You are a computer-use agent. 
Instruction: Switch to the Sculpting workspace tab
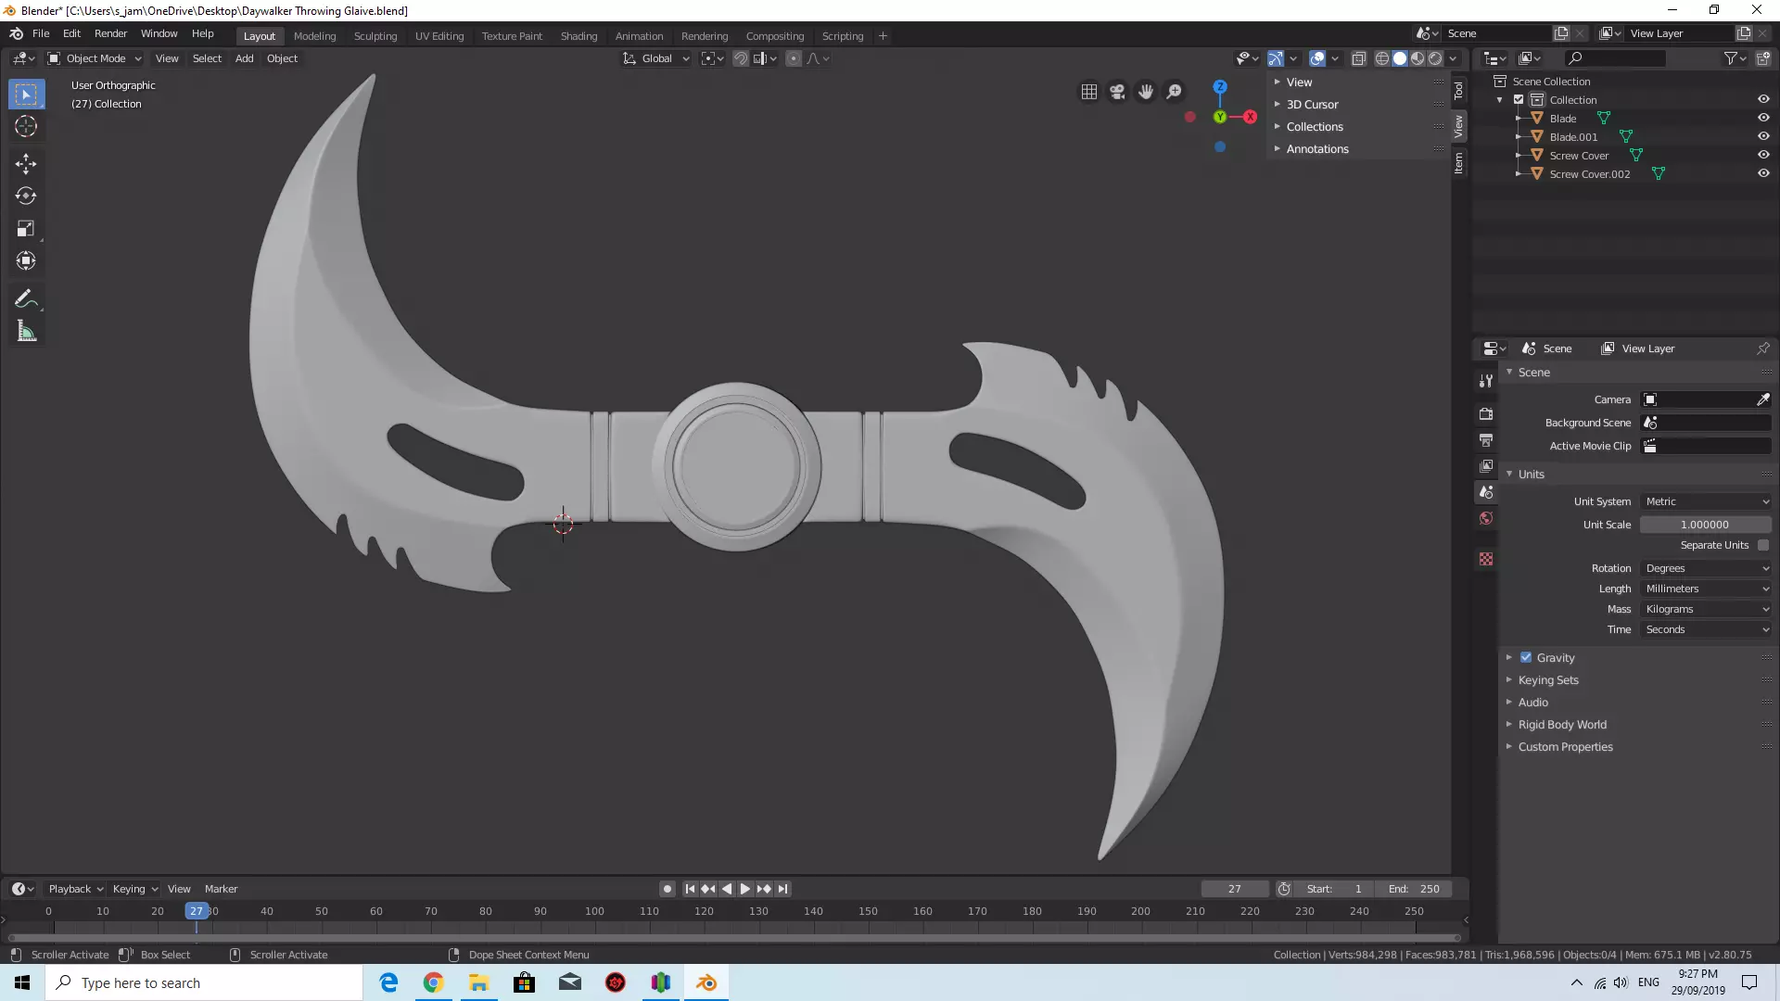(375, 36)
